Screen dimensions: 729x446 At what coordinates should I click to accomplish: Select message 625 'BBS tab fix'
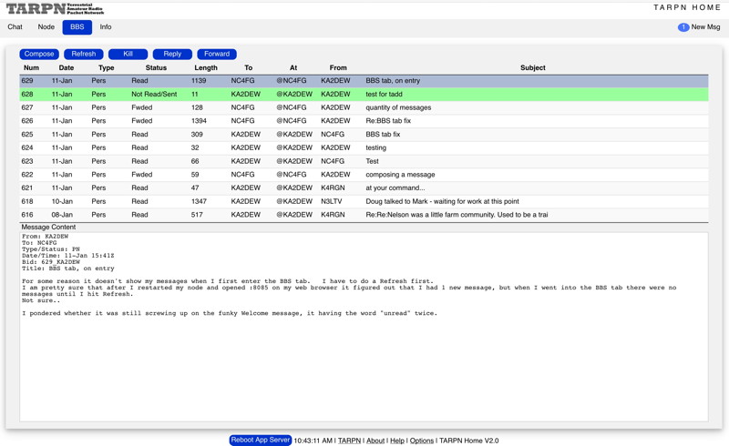point(364,135)
